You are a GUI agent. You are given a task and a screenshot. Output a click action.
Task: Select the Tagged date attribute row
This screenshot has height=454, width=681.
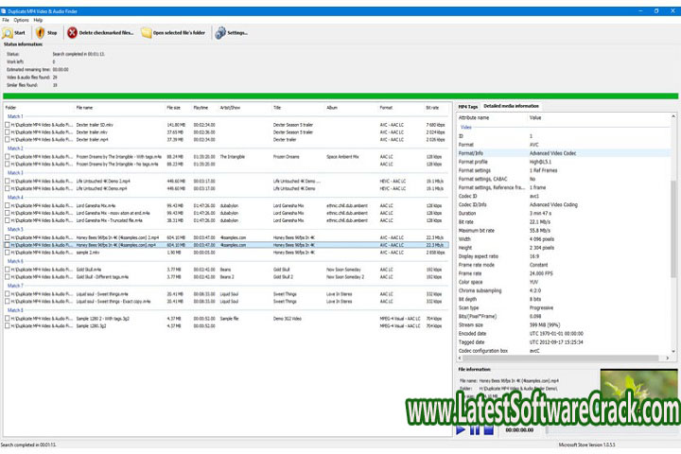564,342
